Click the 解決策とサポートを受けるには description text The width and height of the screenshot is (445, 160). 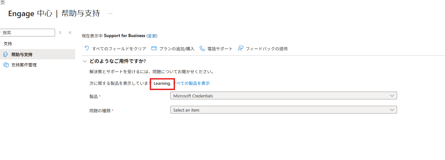(x=151, y=72)
